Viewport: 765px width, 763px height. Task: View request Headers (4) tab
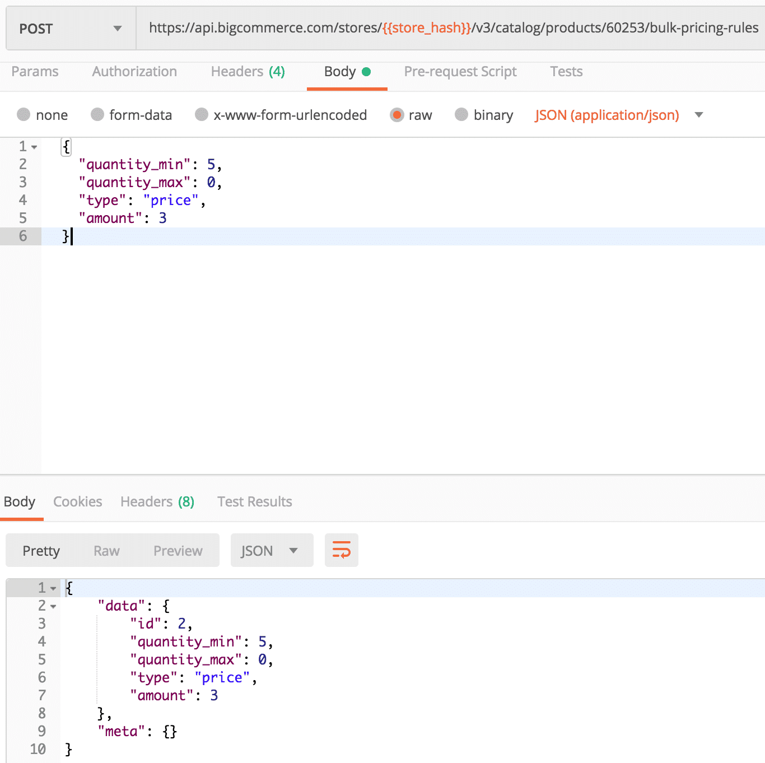248,72
